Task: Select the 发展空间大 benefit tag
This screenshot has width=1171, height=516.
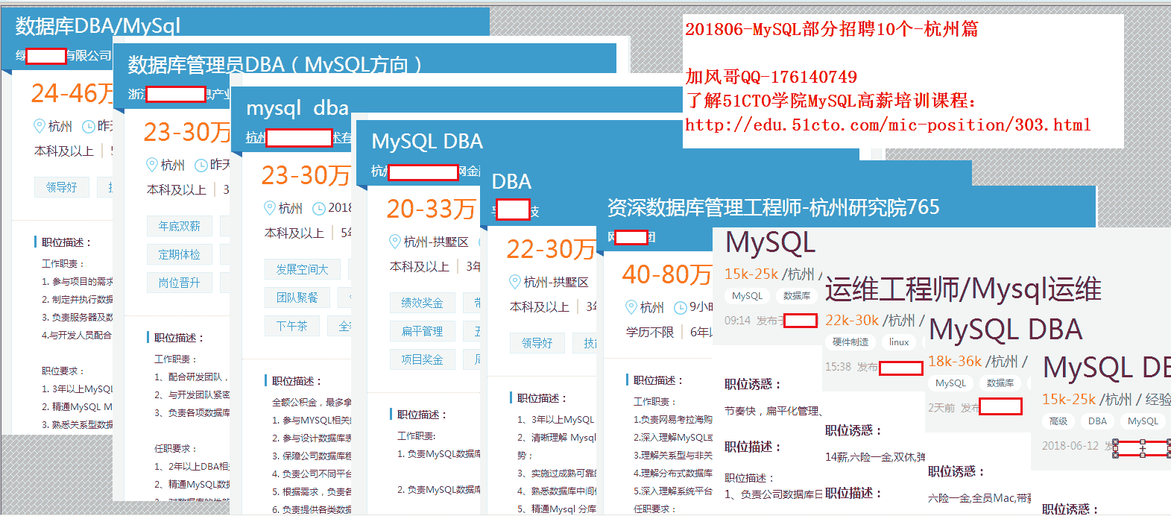Action: 303,269
